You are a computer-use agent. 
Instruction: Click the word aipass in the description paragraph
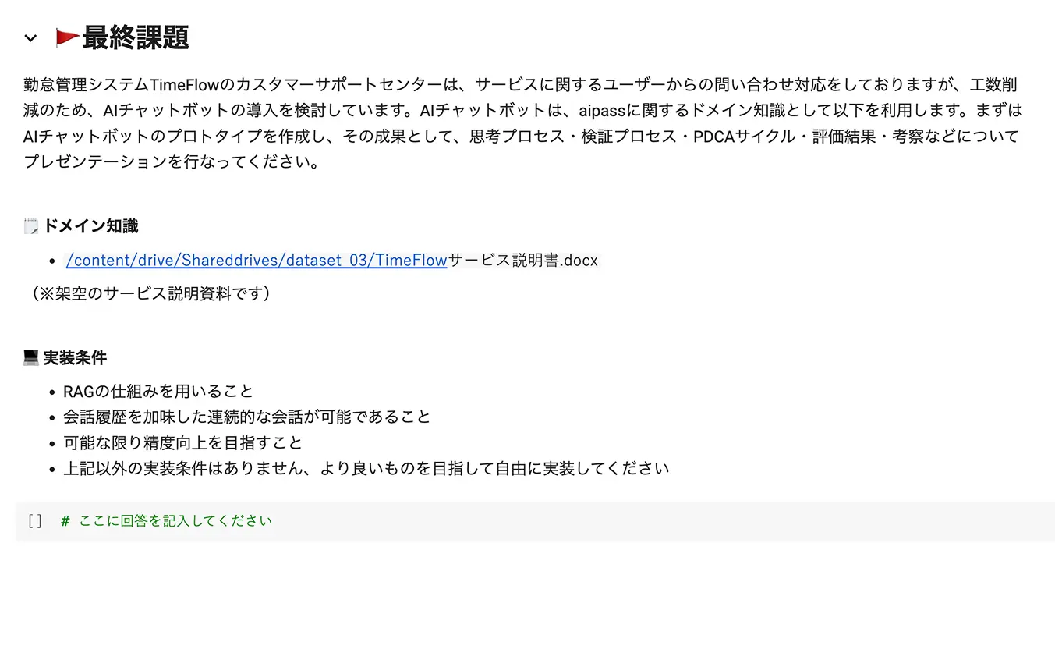[x=602, y=111]
